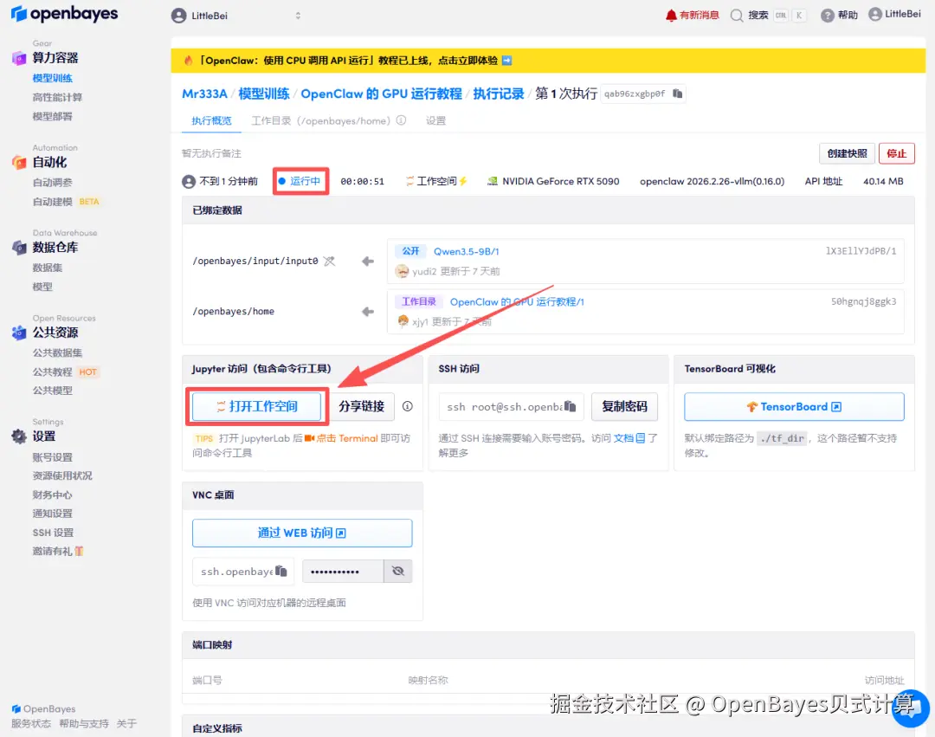Click the openbayes logo
The image size is (935, 737).
(64, 14)
